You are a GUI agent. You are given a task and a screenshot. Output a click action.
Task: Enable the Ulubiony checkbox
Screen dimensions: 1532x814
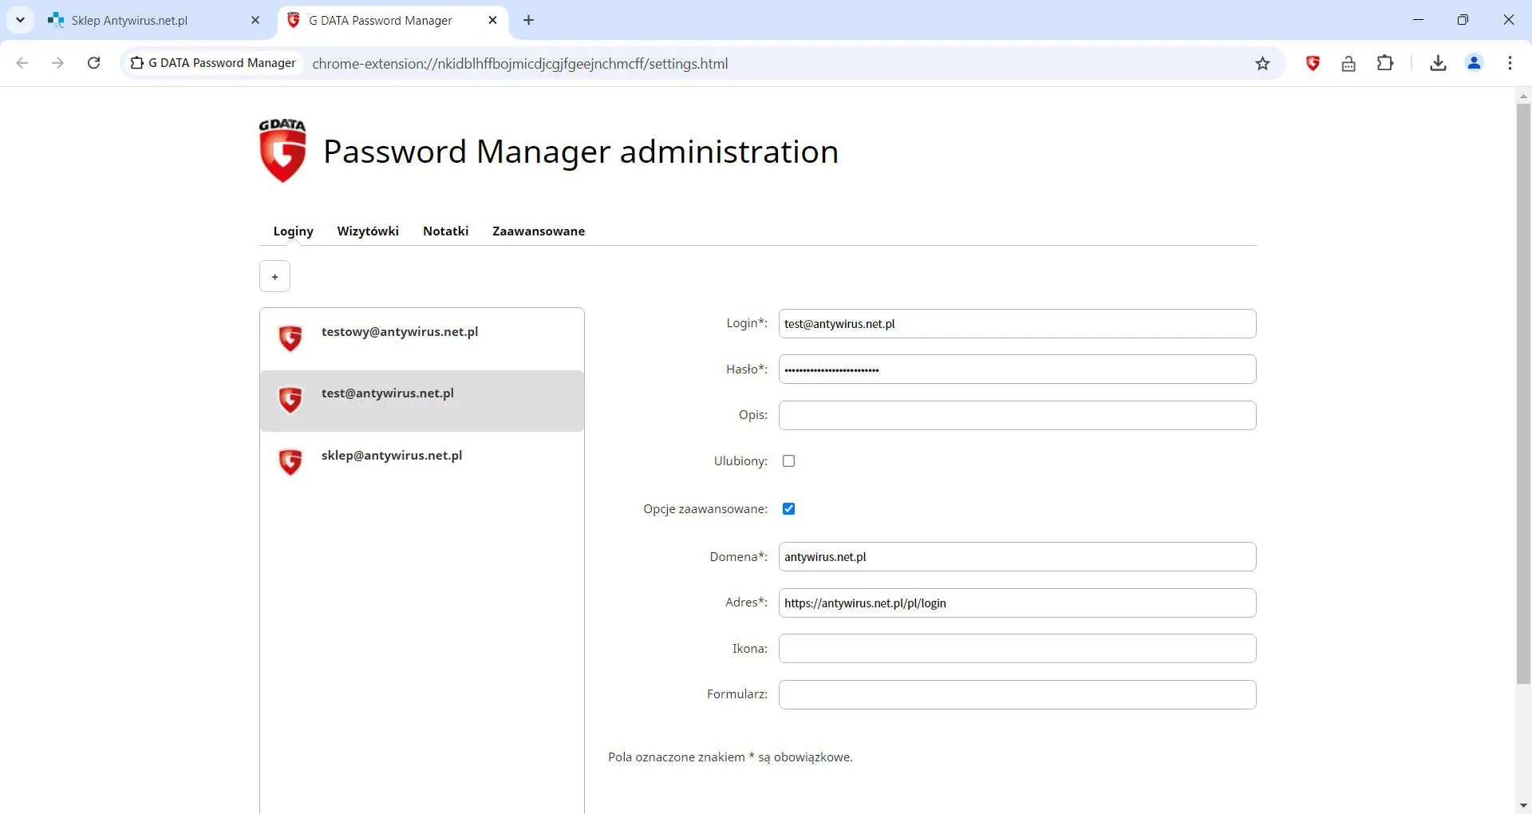pyautogui.click(x=788, y=461)
